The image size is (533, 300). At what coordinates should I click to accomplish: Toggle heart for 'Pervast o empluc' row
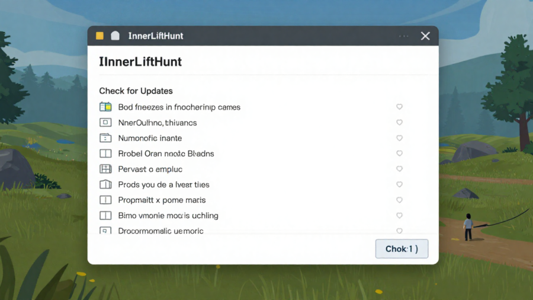399,169
